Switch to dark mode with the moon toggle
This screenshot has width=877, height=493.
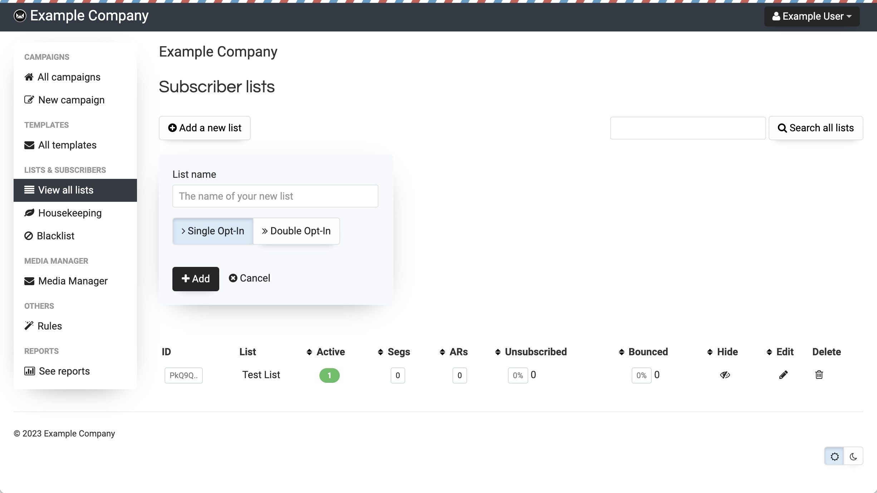click(853, 456)
